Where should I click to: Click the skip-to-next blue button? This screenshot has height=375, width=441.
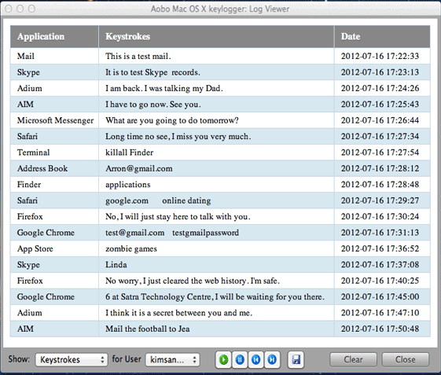coord(272,359)
